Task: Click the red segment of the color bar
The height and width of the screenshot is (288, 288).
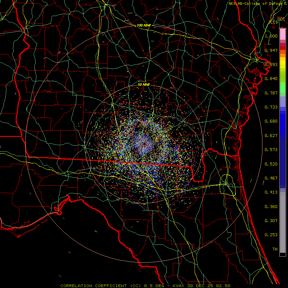Action: pos(283,48)
